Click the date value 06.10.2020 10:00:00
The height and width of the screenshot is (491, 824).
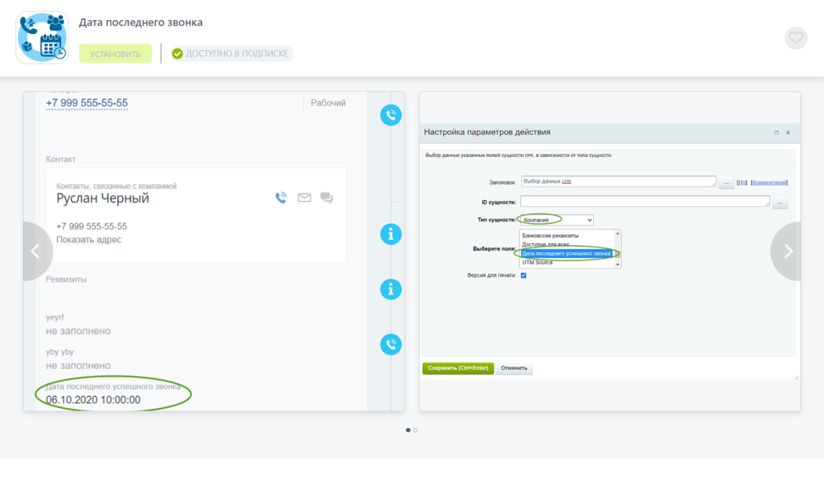point(93,400)
